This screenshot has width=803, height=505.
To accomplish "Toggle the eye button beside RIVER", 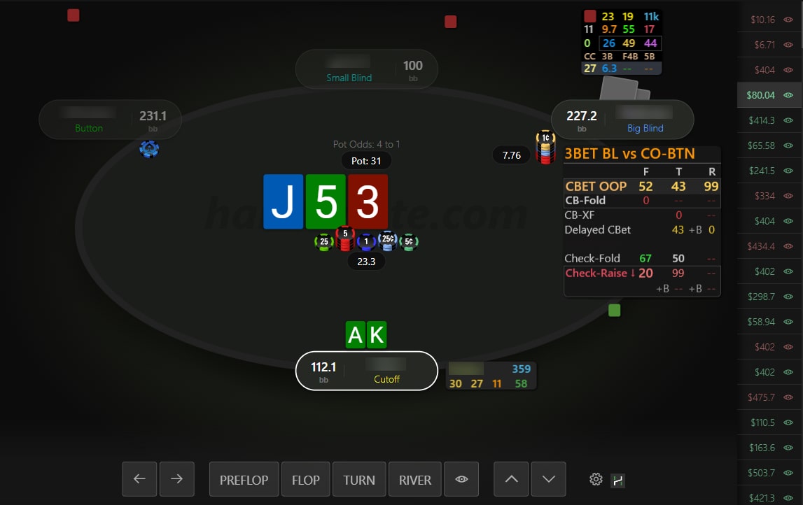I will 461,479.
